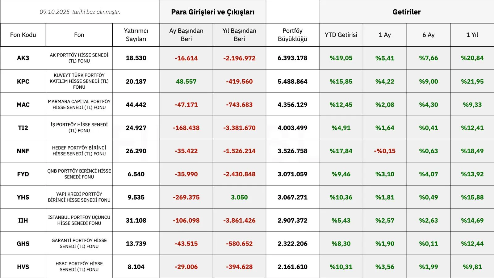Click the green 48.557 inflow value
Image resolution: width=494 pixels, height=278 pixels.
[186, 82]
